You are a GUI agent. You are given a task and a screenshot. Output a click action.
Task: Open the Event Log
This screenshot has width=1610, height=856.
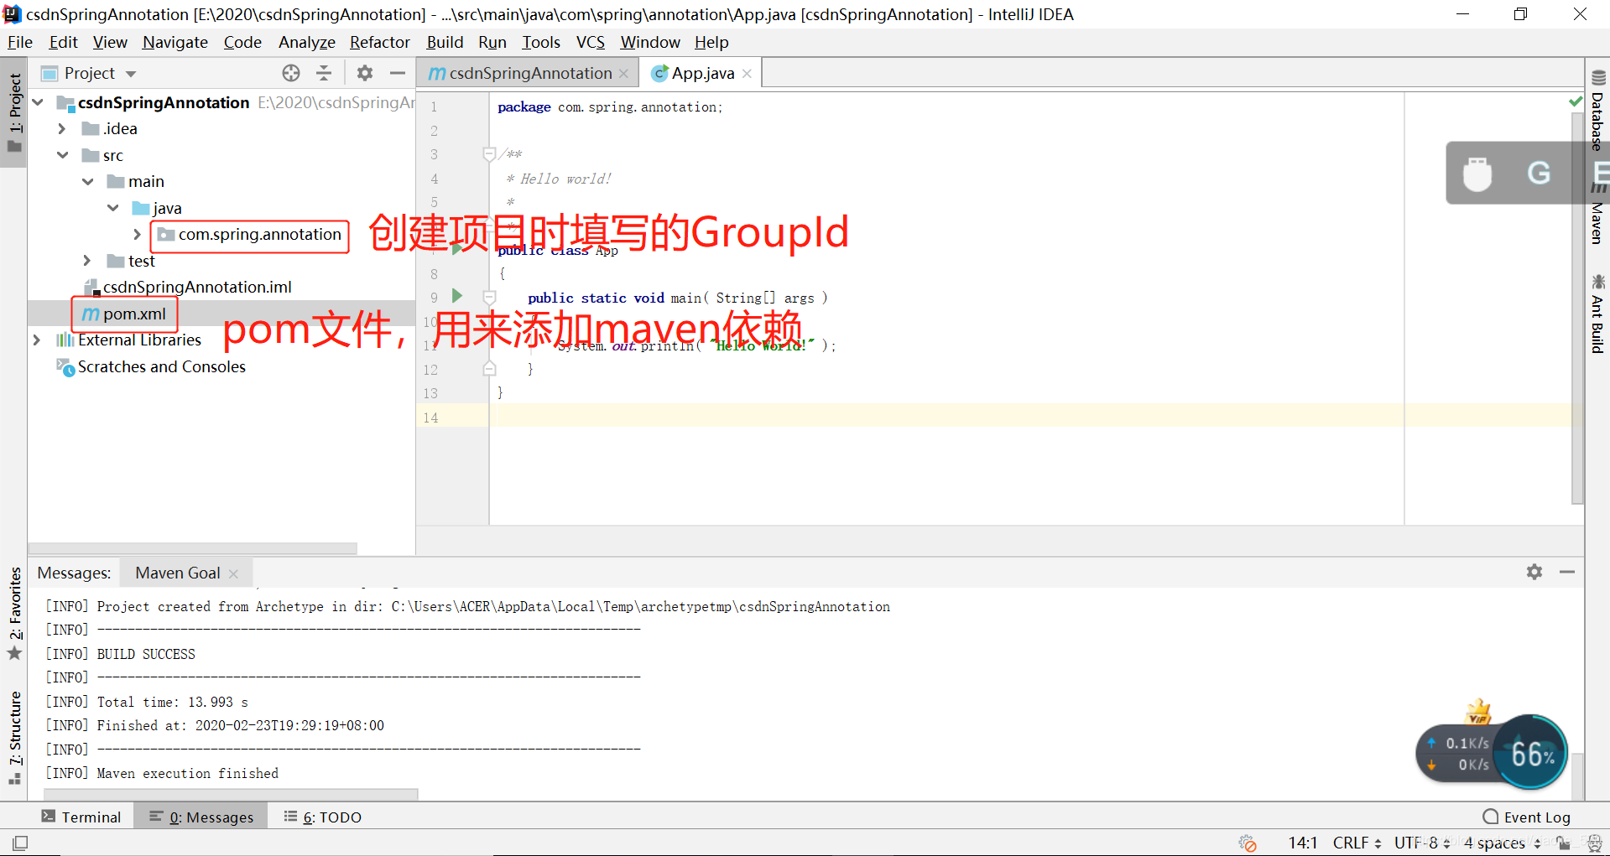coord(1527,817)
